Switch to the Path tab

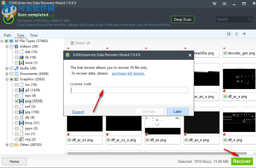click(8, 35)
